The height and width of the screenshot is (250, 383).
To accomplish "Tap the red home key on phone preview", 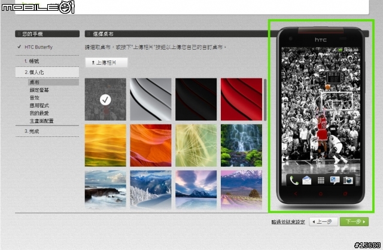I will pyautogui.click(x=321, y=194).
